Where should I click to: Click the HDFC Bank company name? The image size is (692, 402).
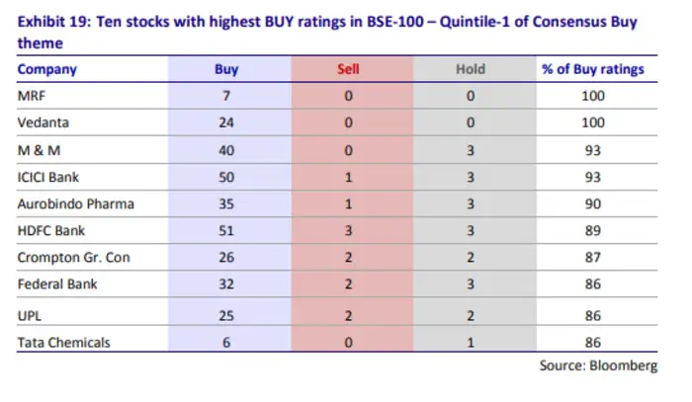click(51, 230)
